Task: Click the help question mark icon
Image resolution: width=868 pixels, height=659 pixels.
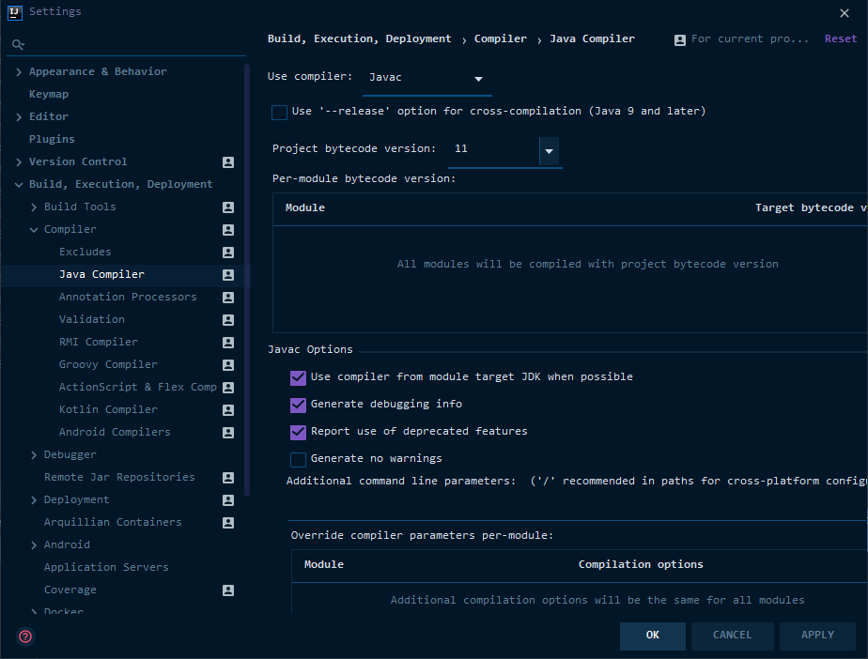Action: [25, 636]
